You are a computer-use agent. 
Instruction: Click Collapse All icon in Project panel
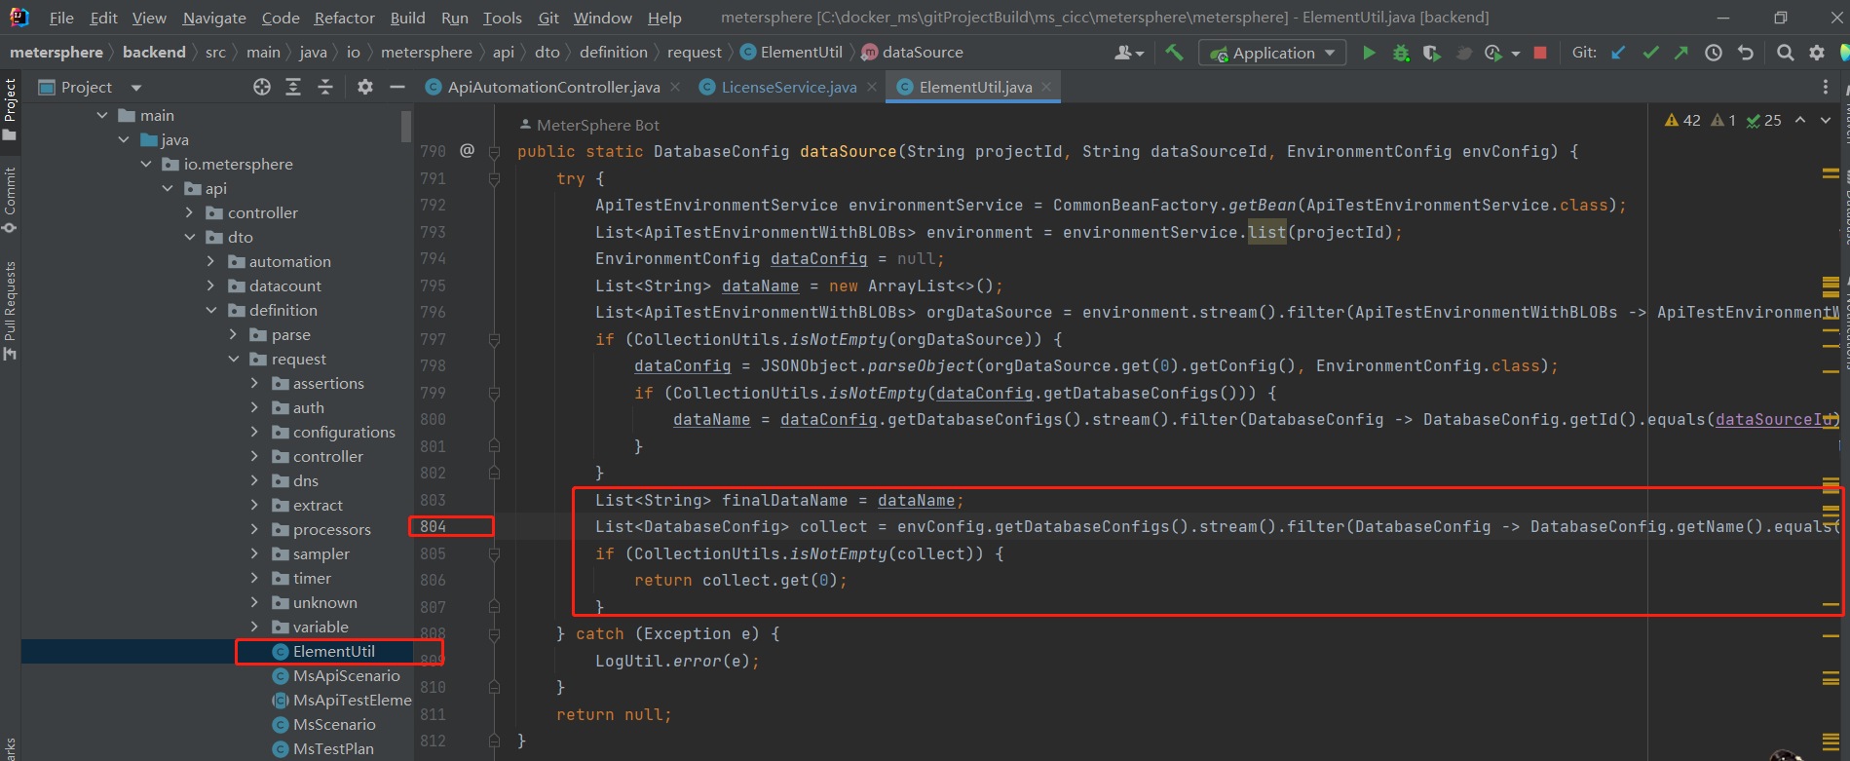[x=325, y=87]
